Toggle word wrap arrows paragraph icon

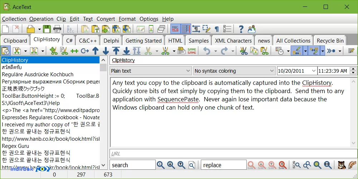(x=196, y=29)
